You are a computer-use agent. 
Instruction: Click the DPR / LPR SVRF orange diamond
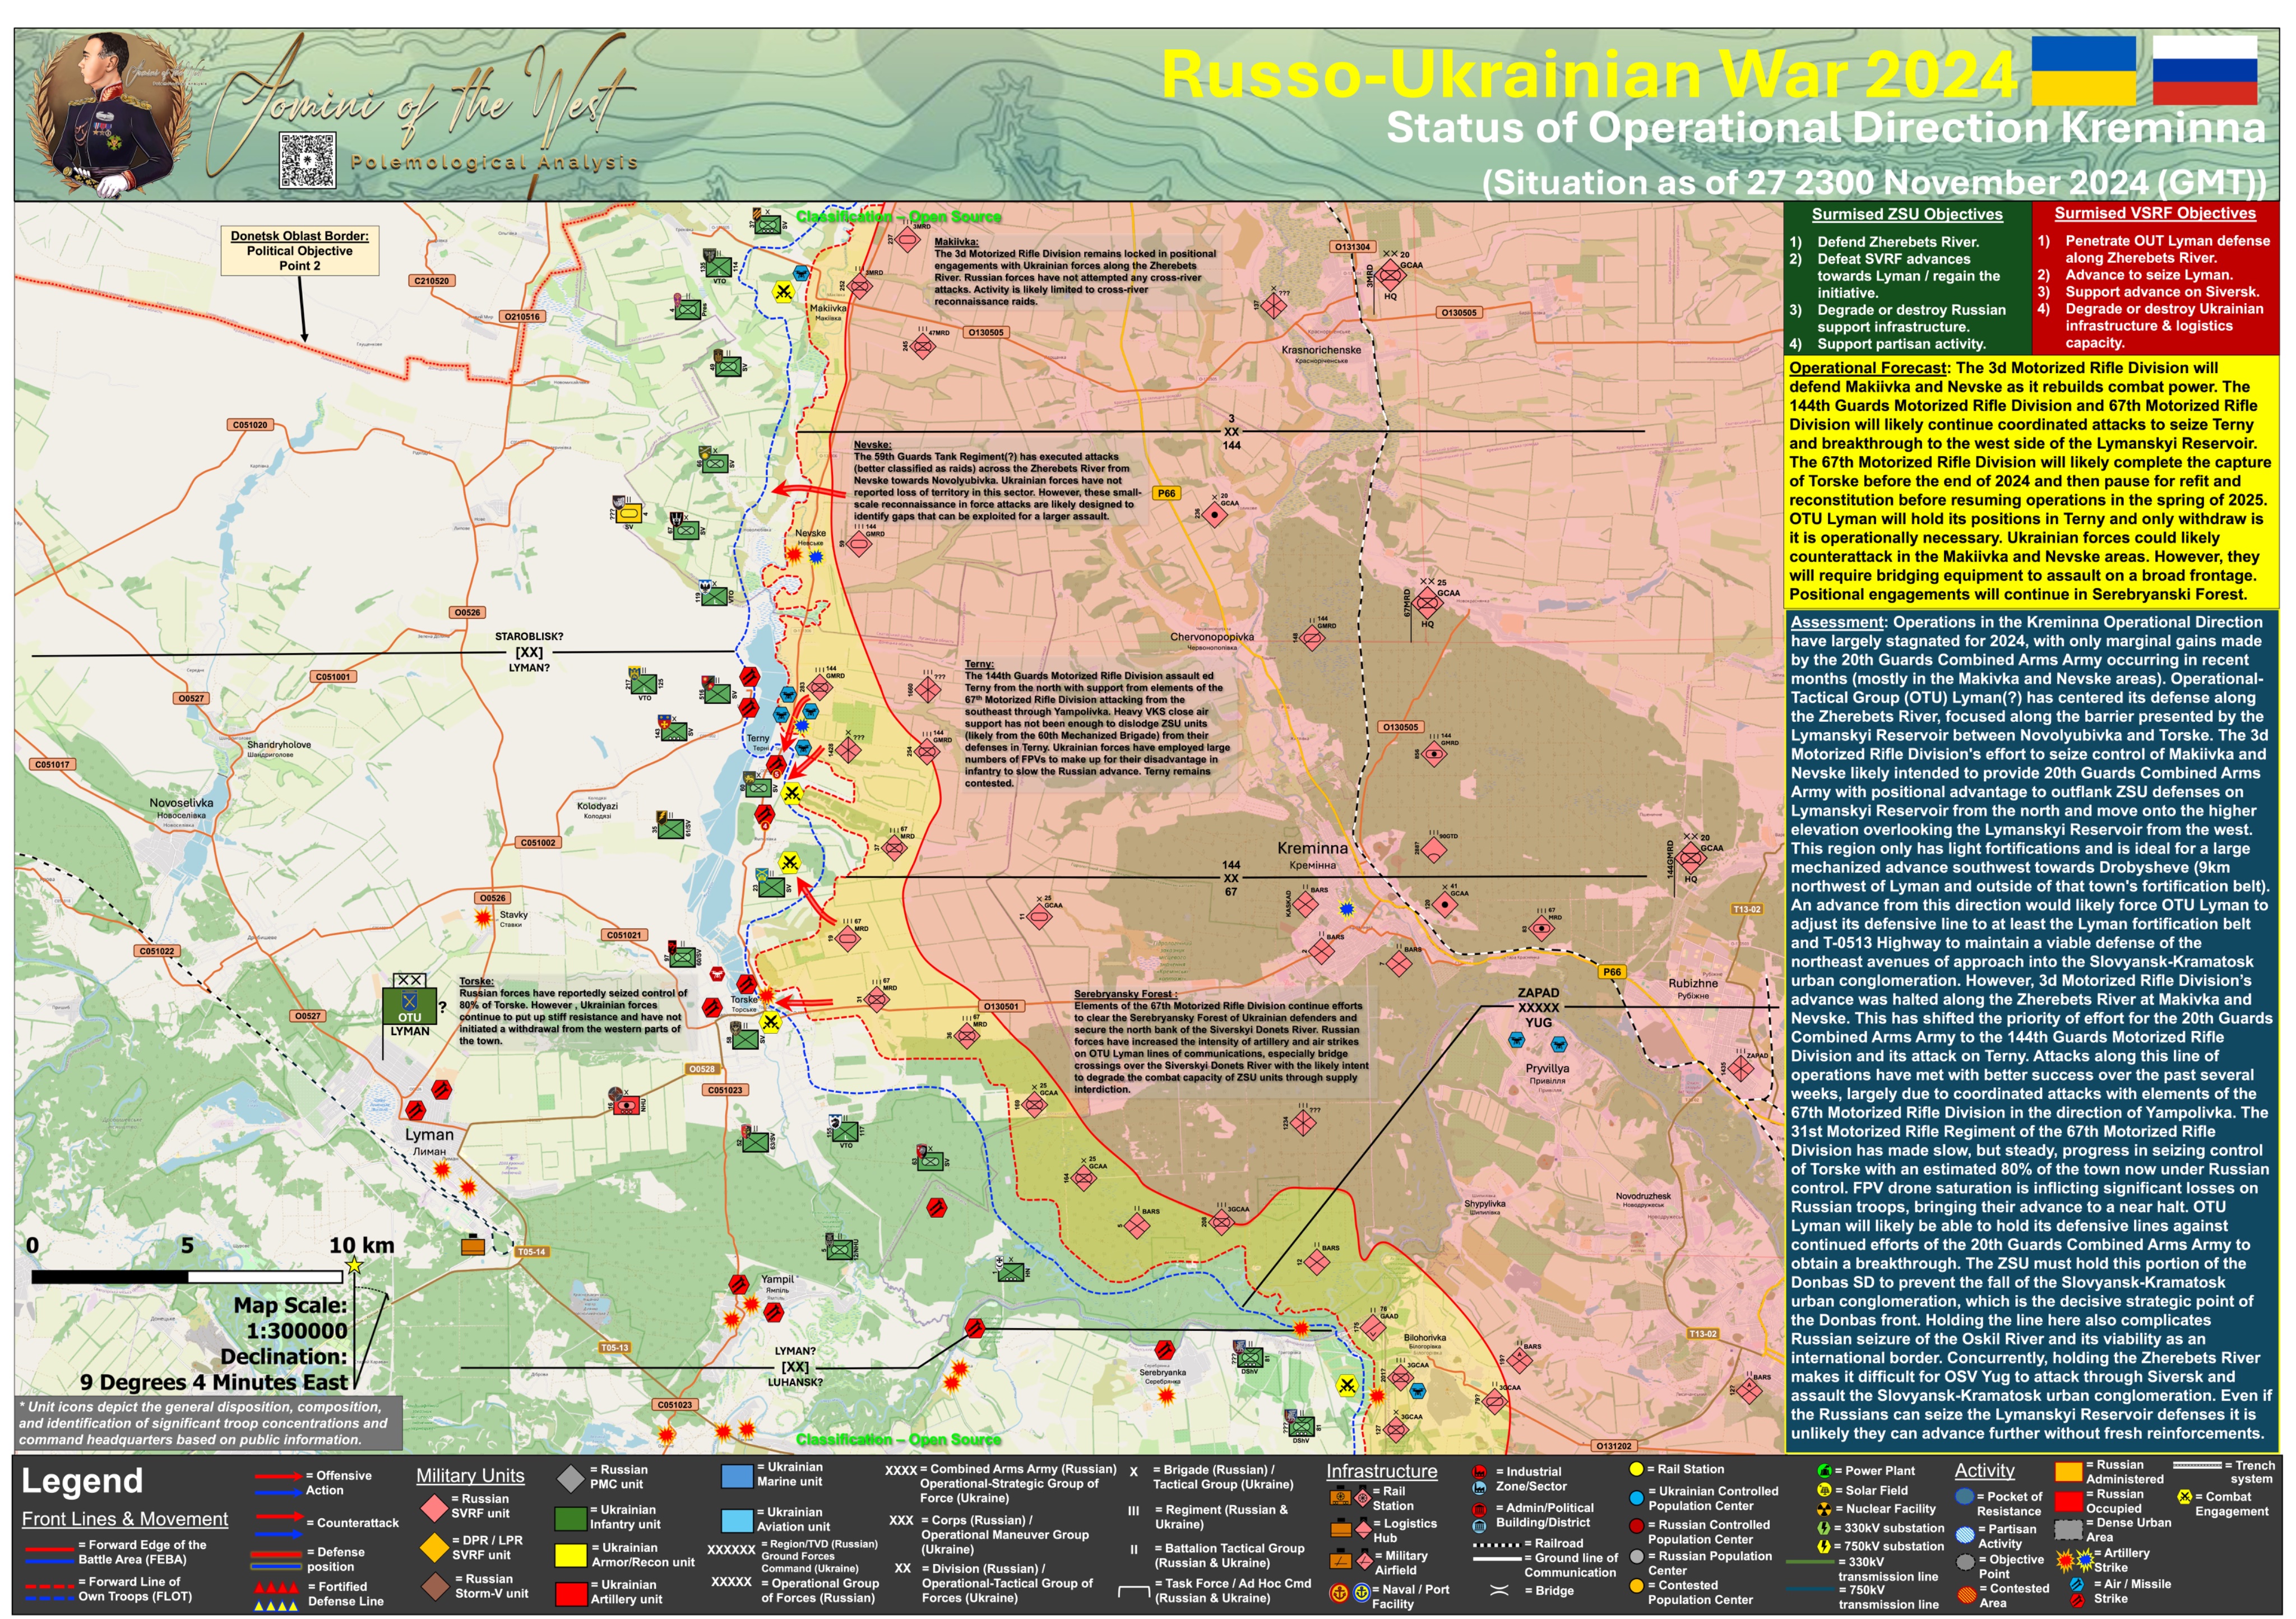coord(434,1548)
